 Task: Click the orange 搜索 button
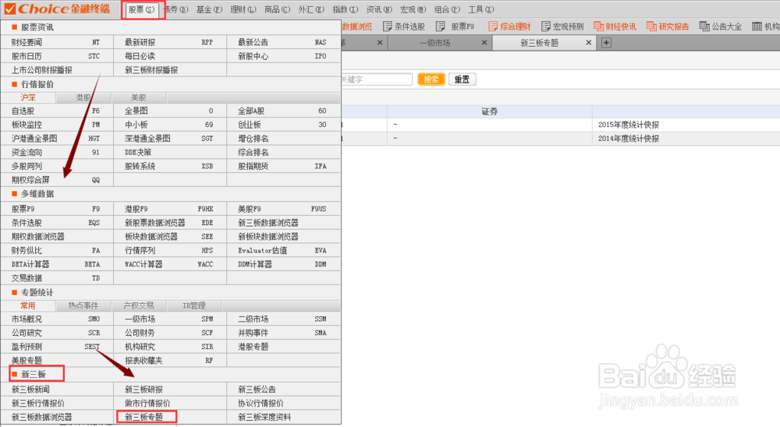pyautogui.click(x=431, y=79)
